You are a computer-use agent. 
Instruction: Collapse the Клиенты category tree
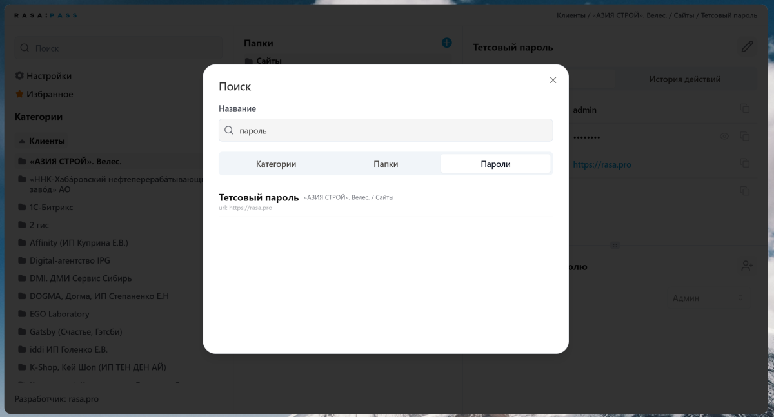point(22,141)
